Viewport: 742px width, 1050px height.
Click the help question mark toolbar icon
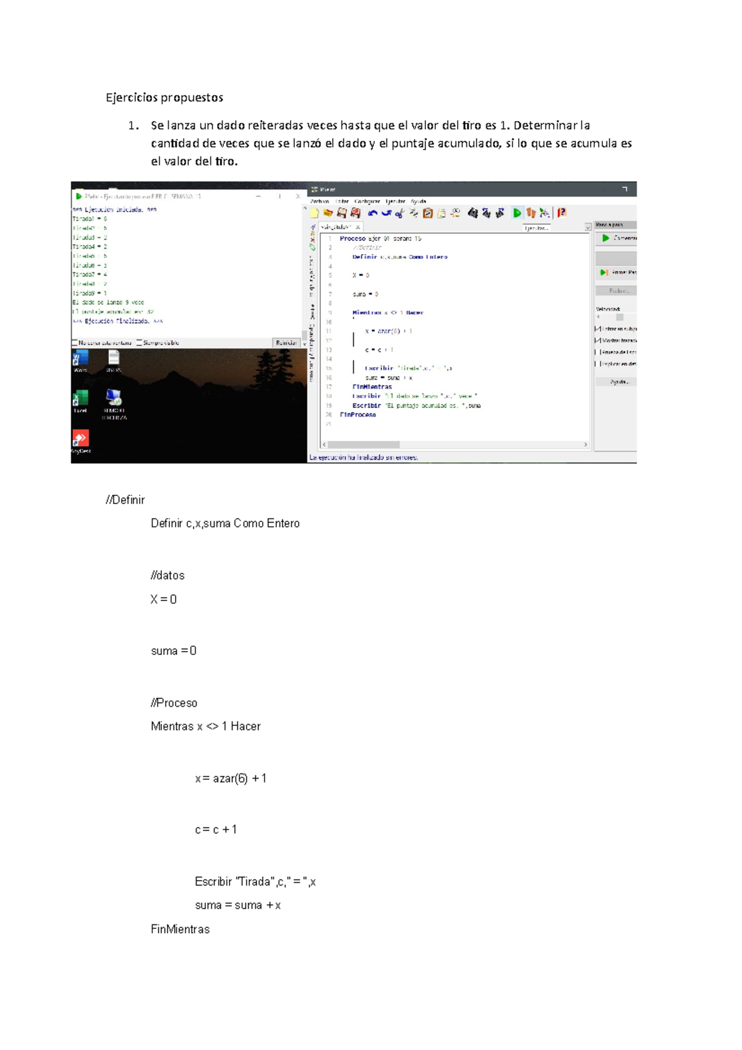pos(561,213)
